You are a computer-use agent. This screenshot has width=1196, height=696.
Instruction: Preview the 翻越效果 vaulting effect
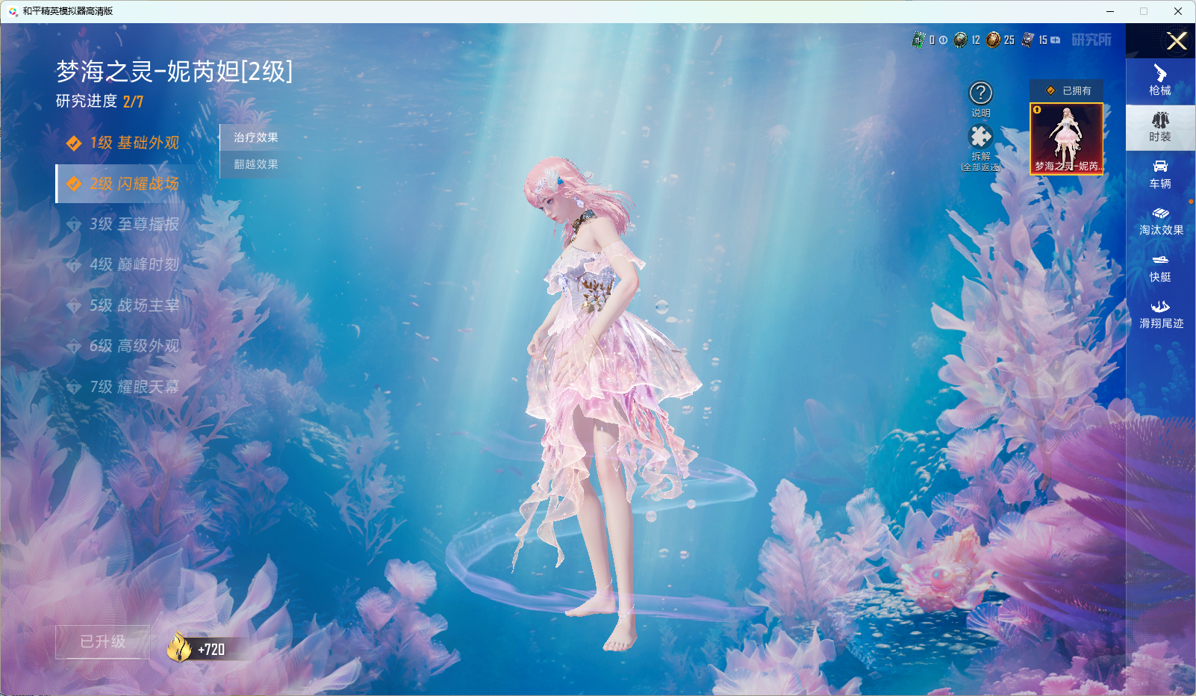pyautogui.click(x=256, y=164)
